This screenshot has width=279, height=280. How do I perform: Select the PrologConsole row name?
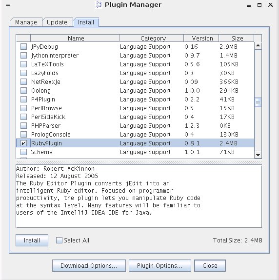pyautogui.click(x=51, y=134)
